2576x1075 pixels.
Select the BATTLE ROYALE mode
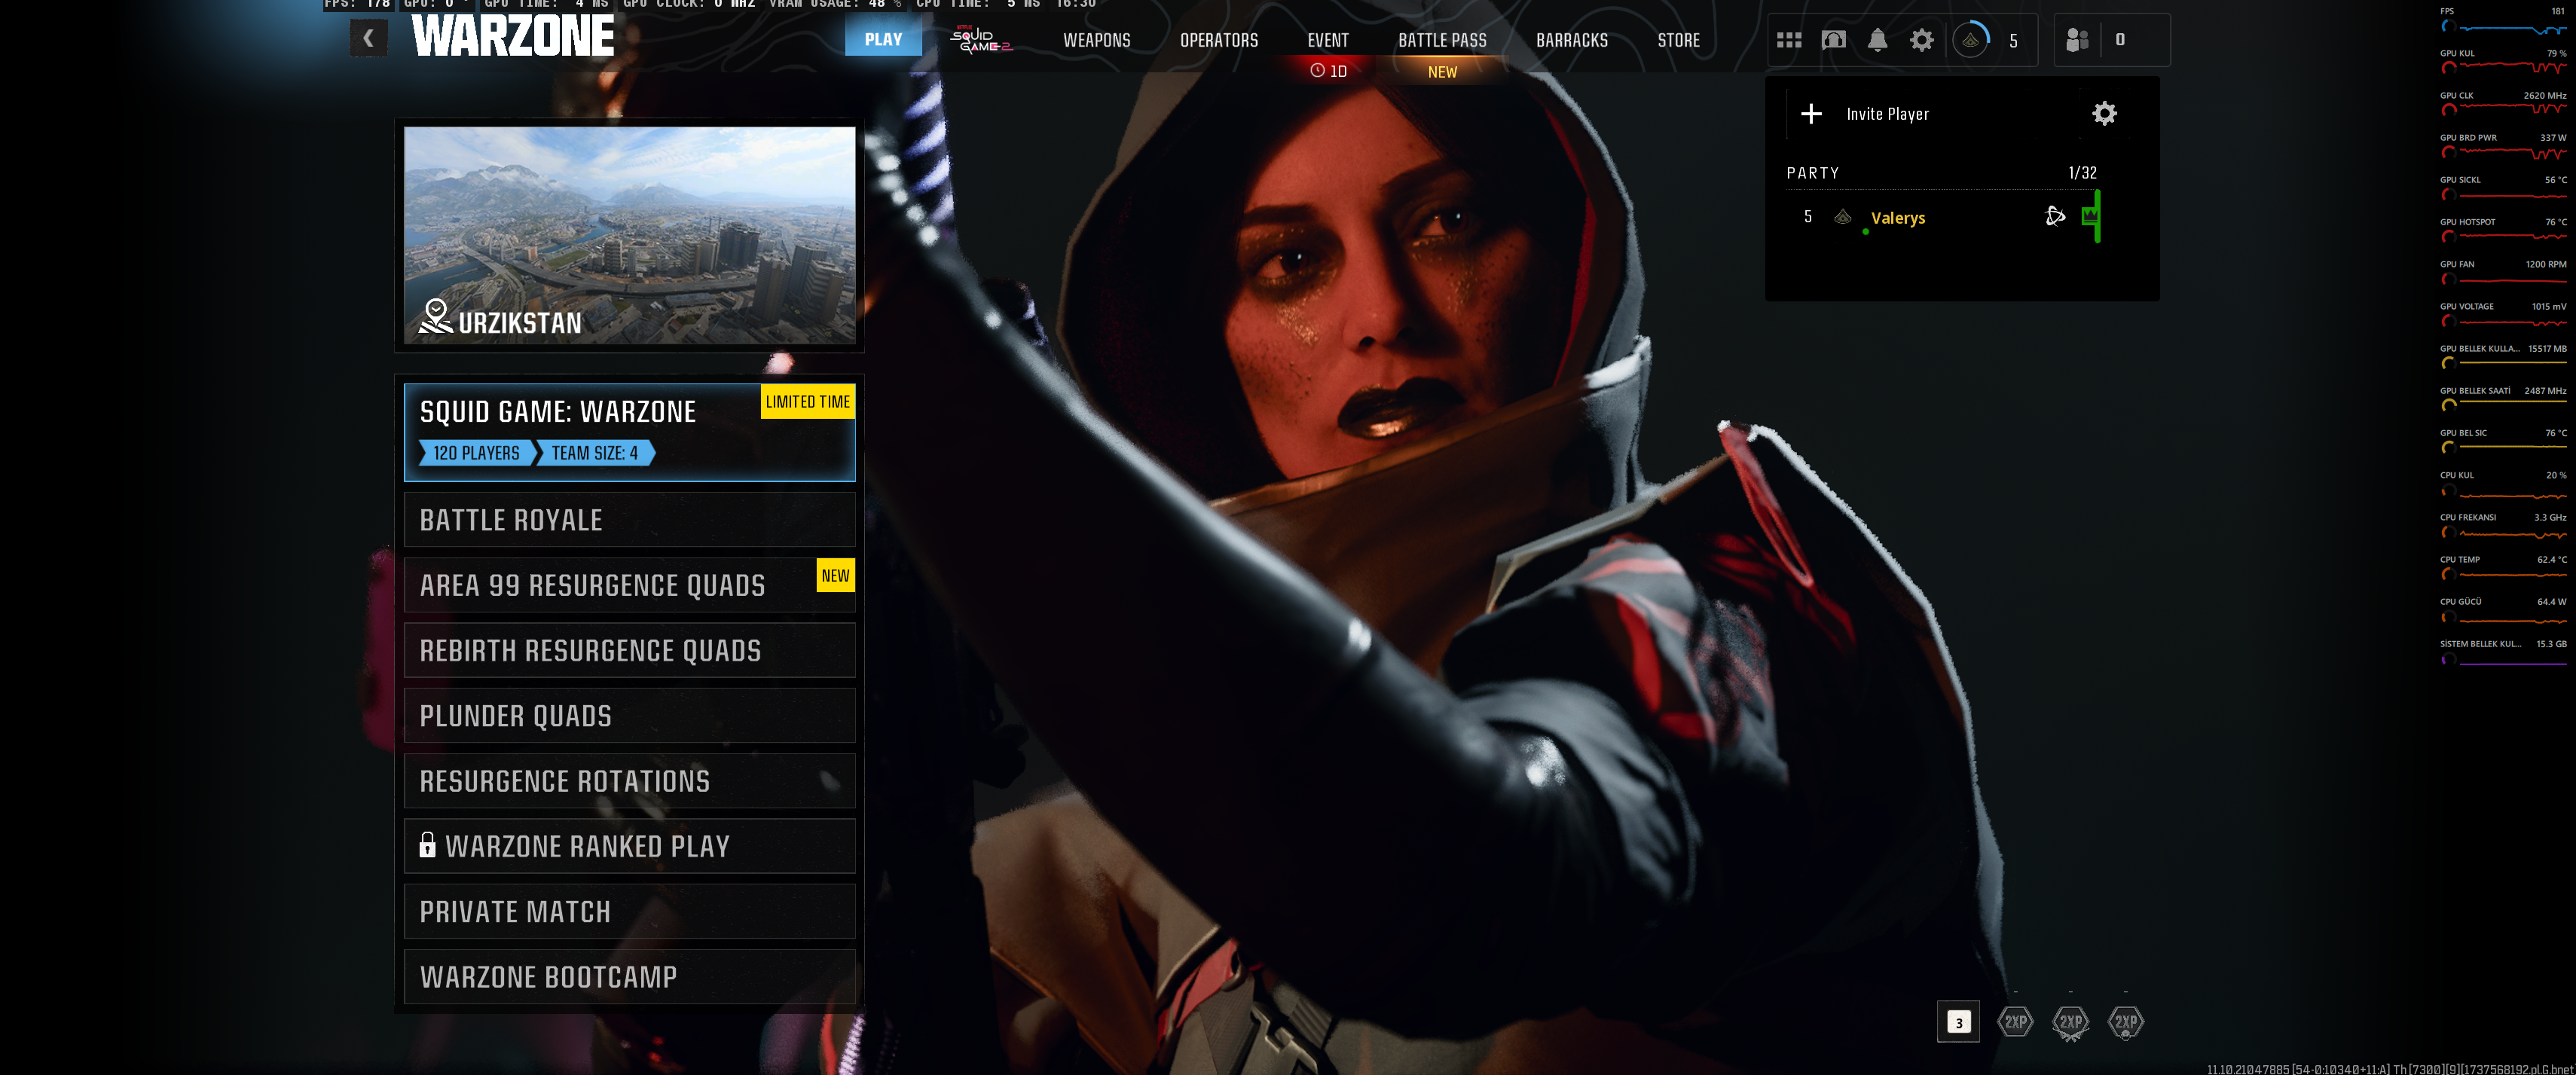tap(629, 520)
